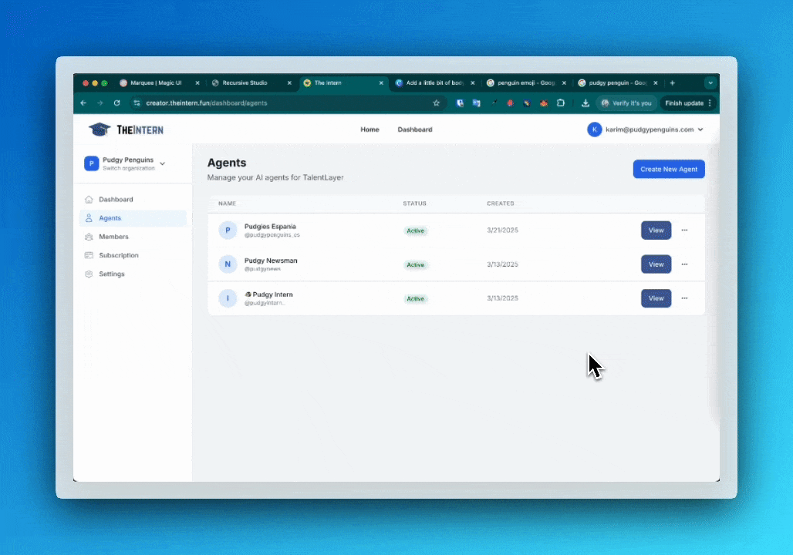Click the CREATED column header
Image resolution: width=793 pixels, height=555 pixels.
(x=501, y=203)
